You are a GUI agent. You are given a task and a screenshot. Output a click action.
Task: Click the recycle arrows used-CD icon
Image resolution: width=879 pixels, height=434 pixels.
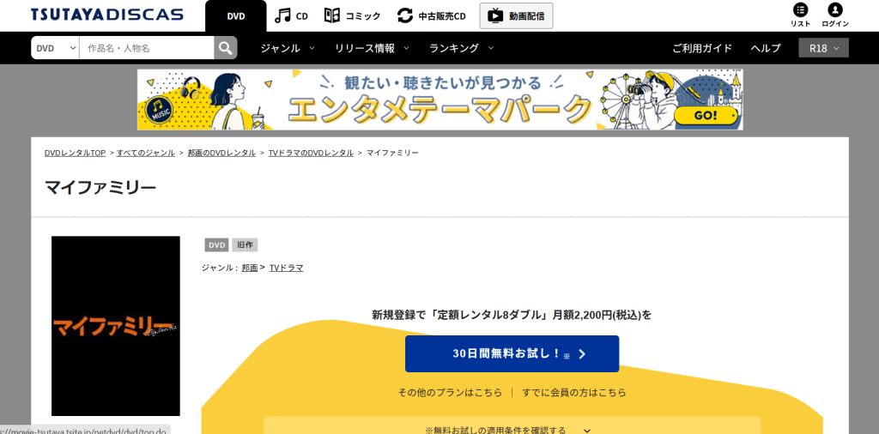[x=405, y=15]
